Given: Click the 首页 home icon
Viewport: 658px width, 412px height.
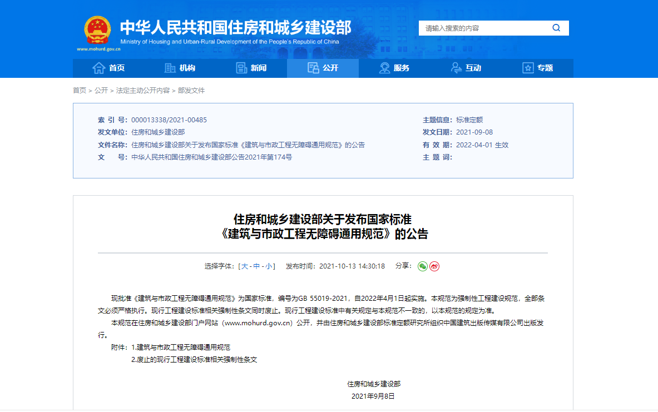Looking at the screenshot, I should pos(98,68).
